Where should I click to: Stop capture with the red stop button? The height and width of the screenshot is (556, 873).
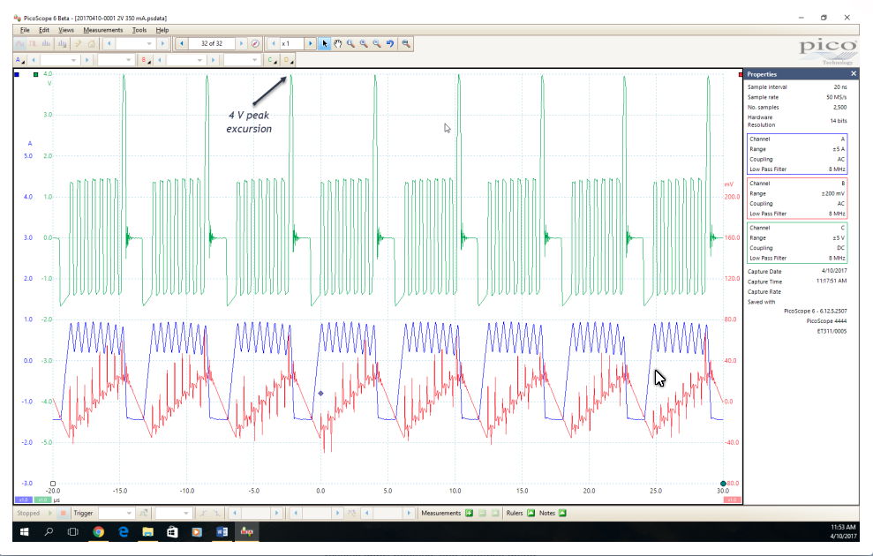(x=63, y=513)
